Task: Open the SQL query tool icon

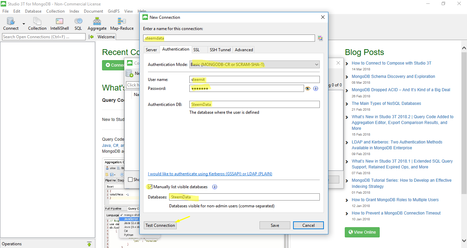Action: pos(78,24)
